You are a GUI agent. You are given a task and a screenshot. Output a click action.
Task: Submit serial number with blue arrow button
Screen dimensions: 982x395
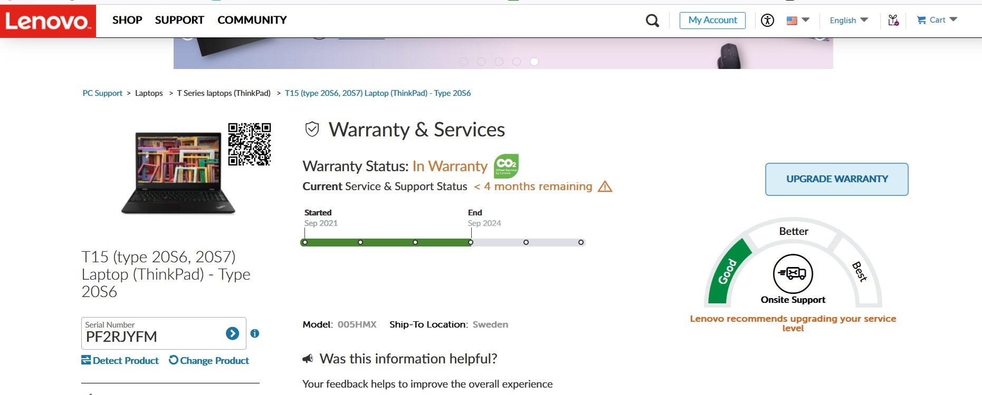[x=232, y=333]
